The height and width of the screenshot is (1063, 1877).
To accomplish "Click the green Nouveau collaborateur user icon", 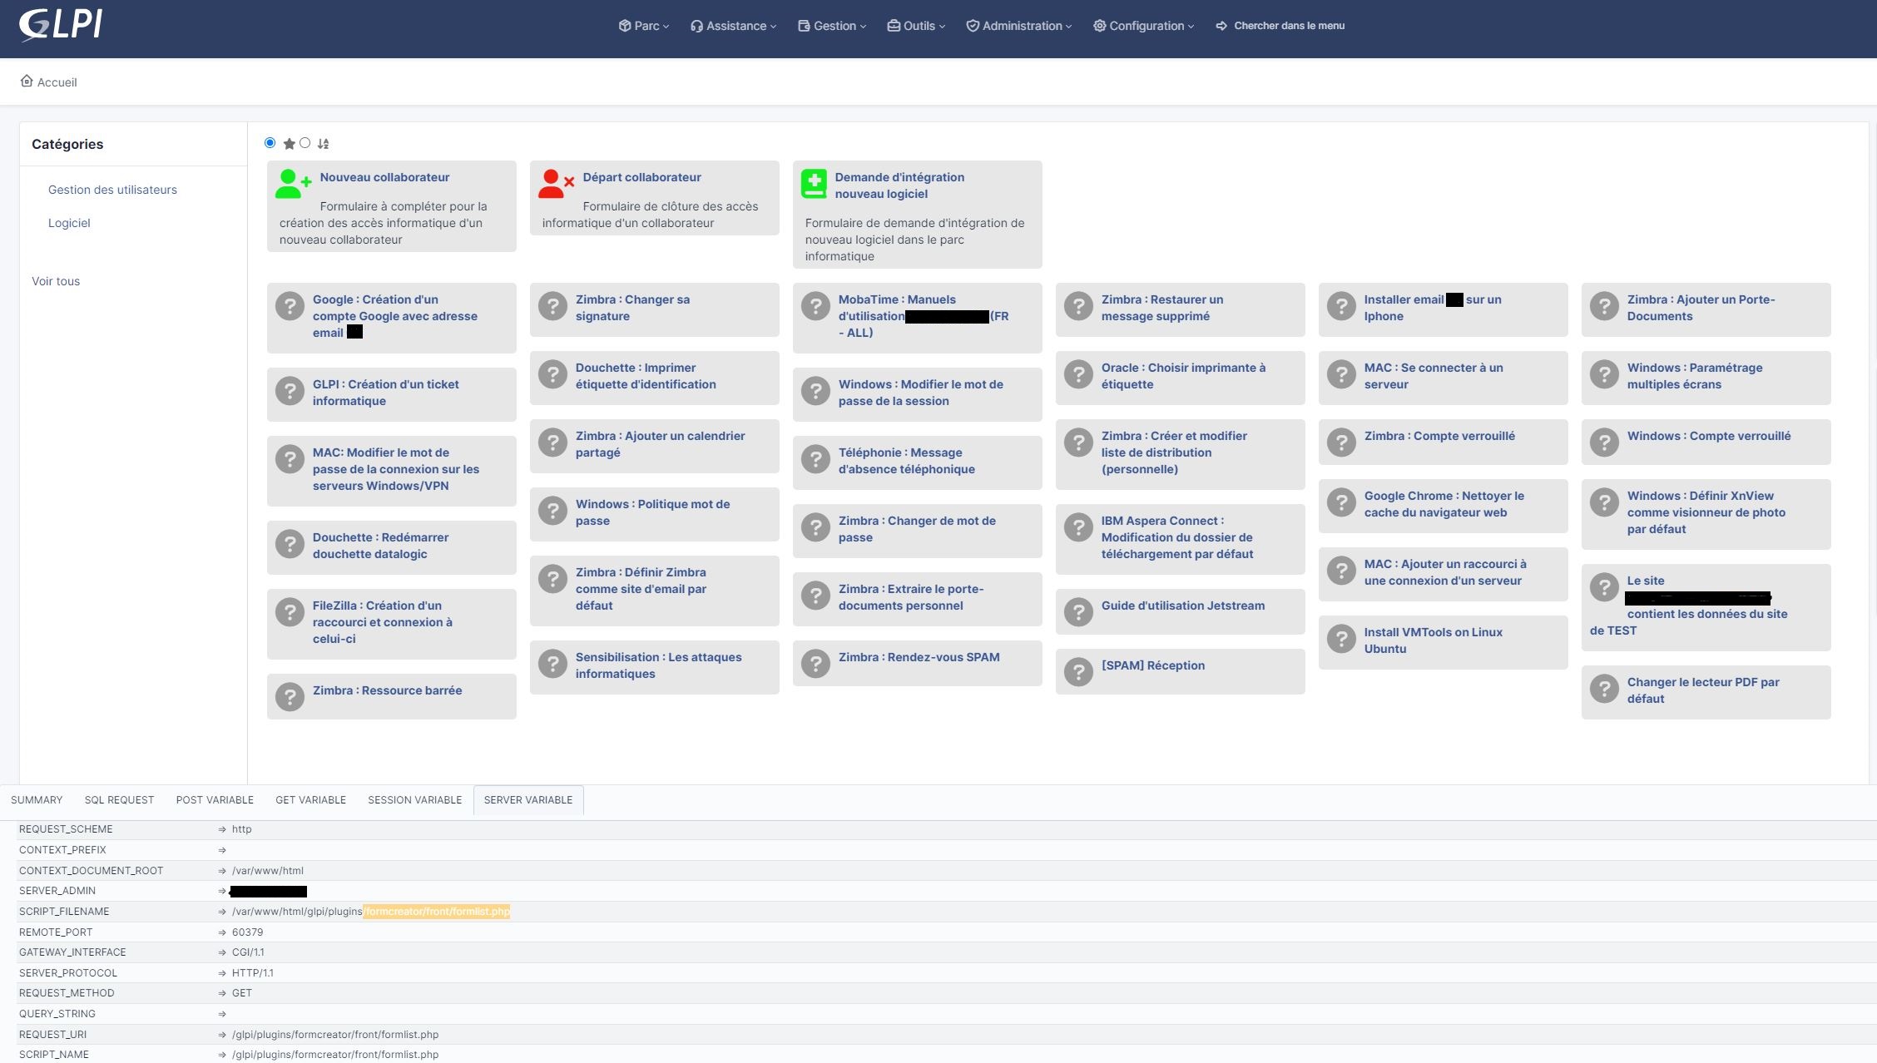I will 292,184.
